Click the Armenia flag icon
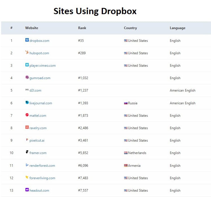 click(x=126, y=165)
